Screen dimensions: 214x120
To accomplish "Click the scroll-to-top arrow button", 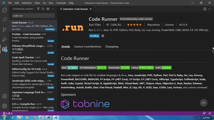I will tap(204, 103).
